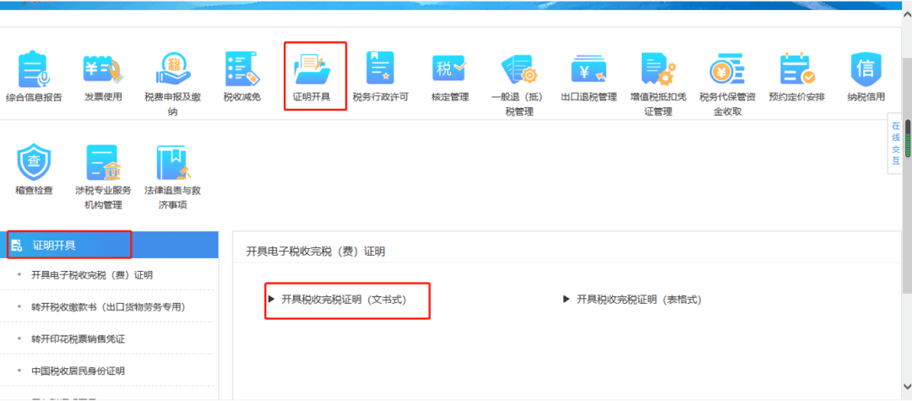Open 开具税收完税证明(文书式) link
This screenshot has height=401, width=912.
(343, 300)
